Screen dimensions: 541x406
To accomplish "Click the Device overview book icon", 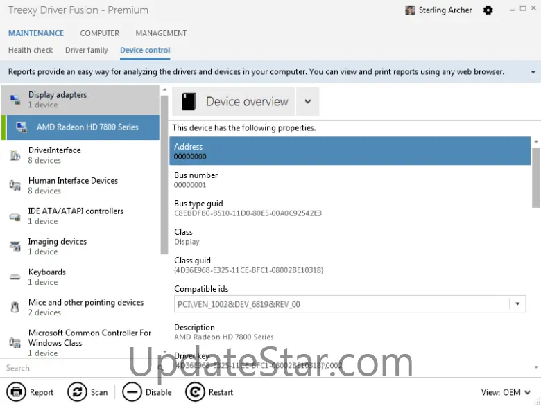I will pyautogui.click(x=189, y=101).
